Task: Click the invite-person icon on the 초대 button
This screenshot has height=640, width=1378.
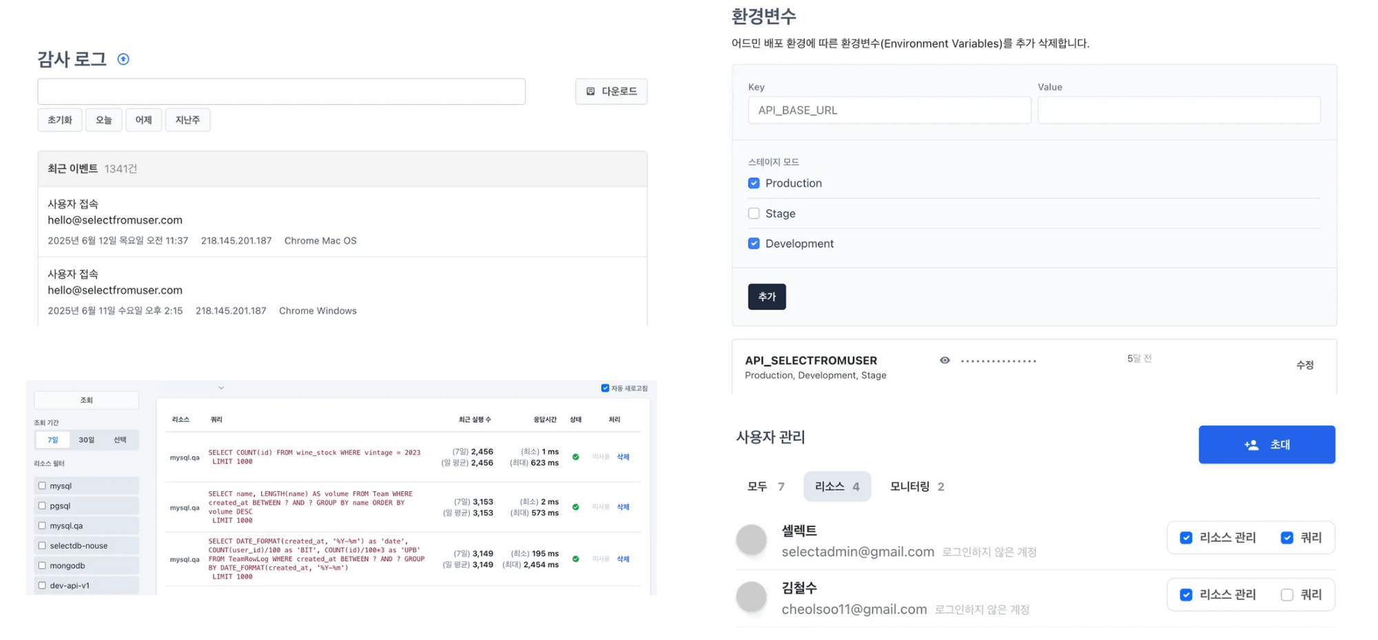Action: [1251, 444]
